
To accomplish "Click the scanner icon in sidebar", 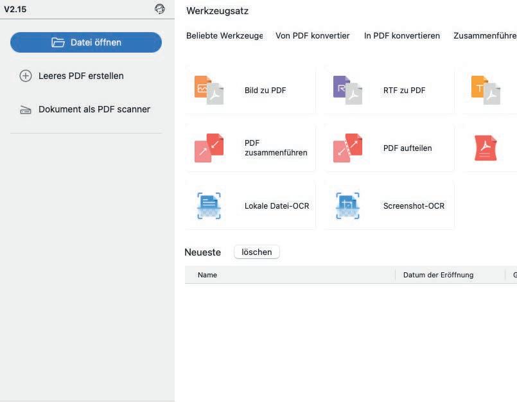I will [x=26, y=110].
